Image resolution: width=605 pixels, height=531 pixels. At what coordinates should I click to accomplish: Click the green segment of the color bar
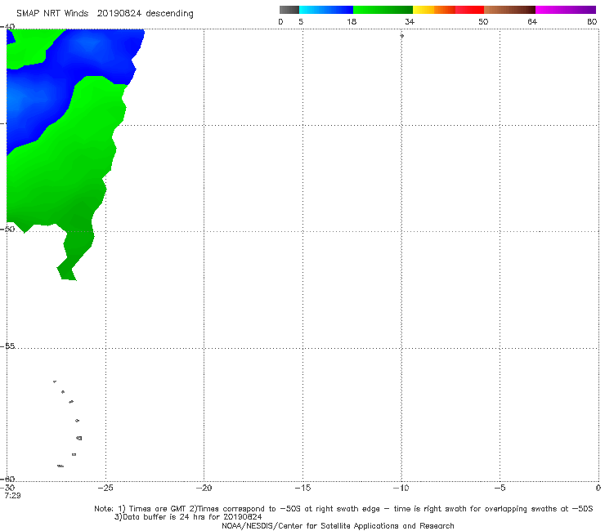pos(383,10)
